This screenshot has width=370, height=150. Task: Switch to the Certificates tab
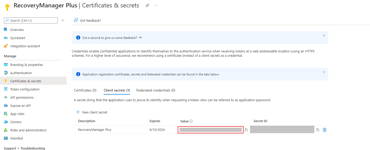(x=85, y=90)
